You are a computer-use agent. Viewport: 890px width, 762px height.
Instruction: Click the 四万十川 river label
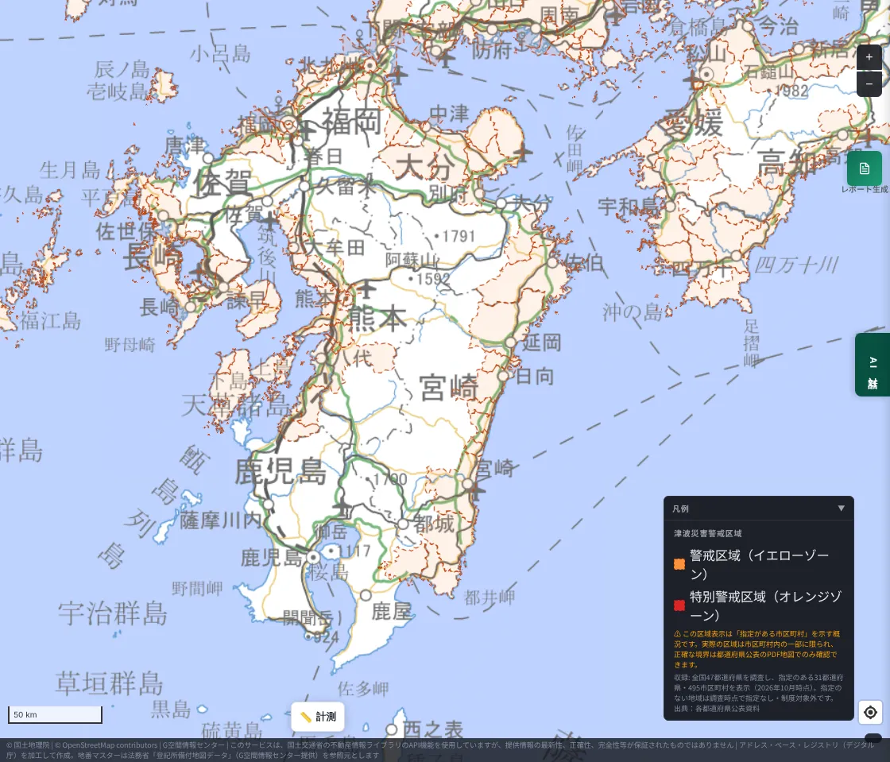point(796,265)
